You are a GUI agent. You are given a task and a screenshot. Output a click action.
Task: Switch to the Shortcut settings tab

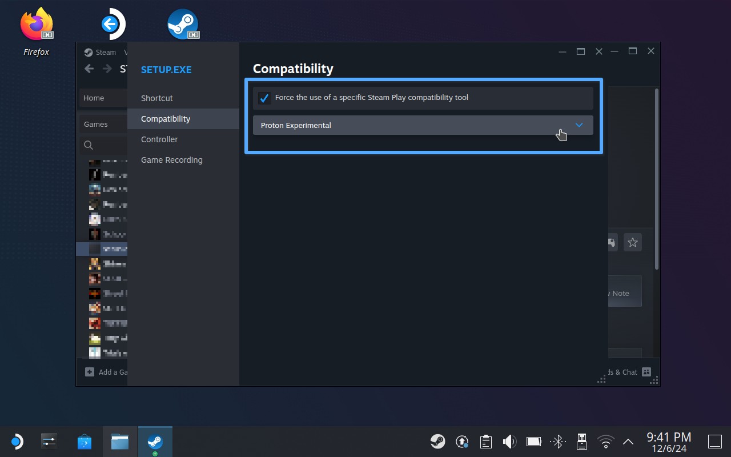[157, 98]
